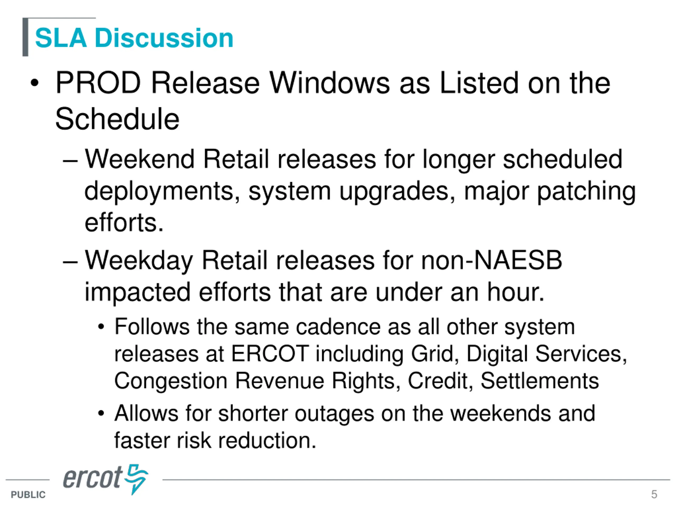The image size is (677, 508).
Task: Click the word "efforts." ending the weekend bullet
Action: tap(124, 223)
